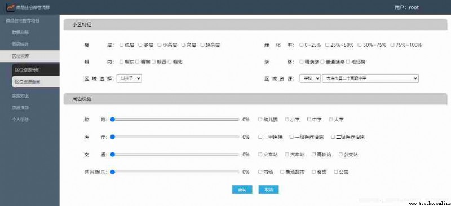Open the sidebar item above 查询统计
This screenshot has width=451, height=206.
click(30, 32)
